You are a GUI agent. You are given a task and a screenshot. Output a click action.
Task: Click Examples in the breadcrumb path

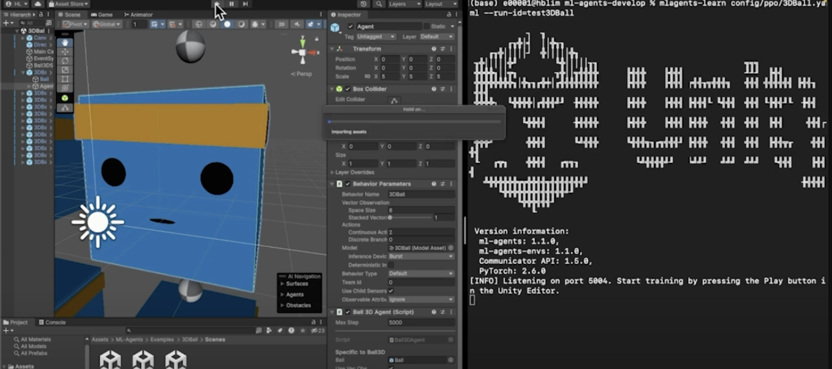[162, 340]
